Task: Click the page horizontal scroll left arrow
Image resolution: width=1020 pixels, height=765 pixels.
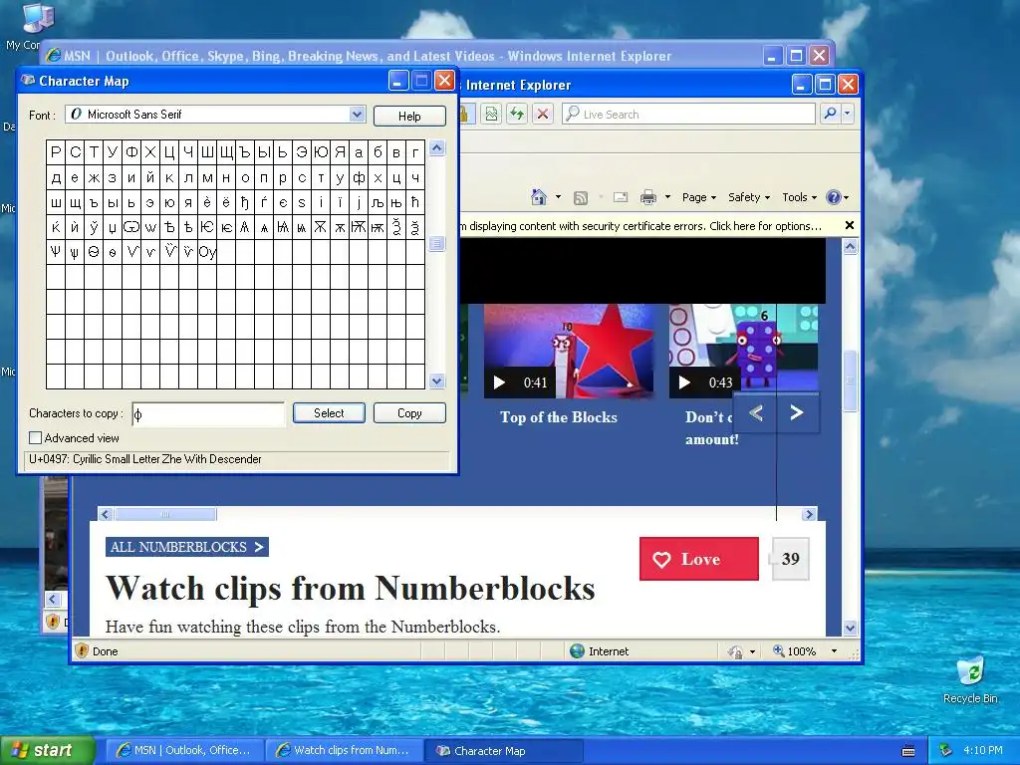Action: [x=106, y=515]
